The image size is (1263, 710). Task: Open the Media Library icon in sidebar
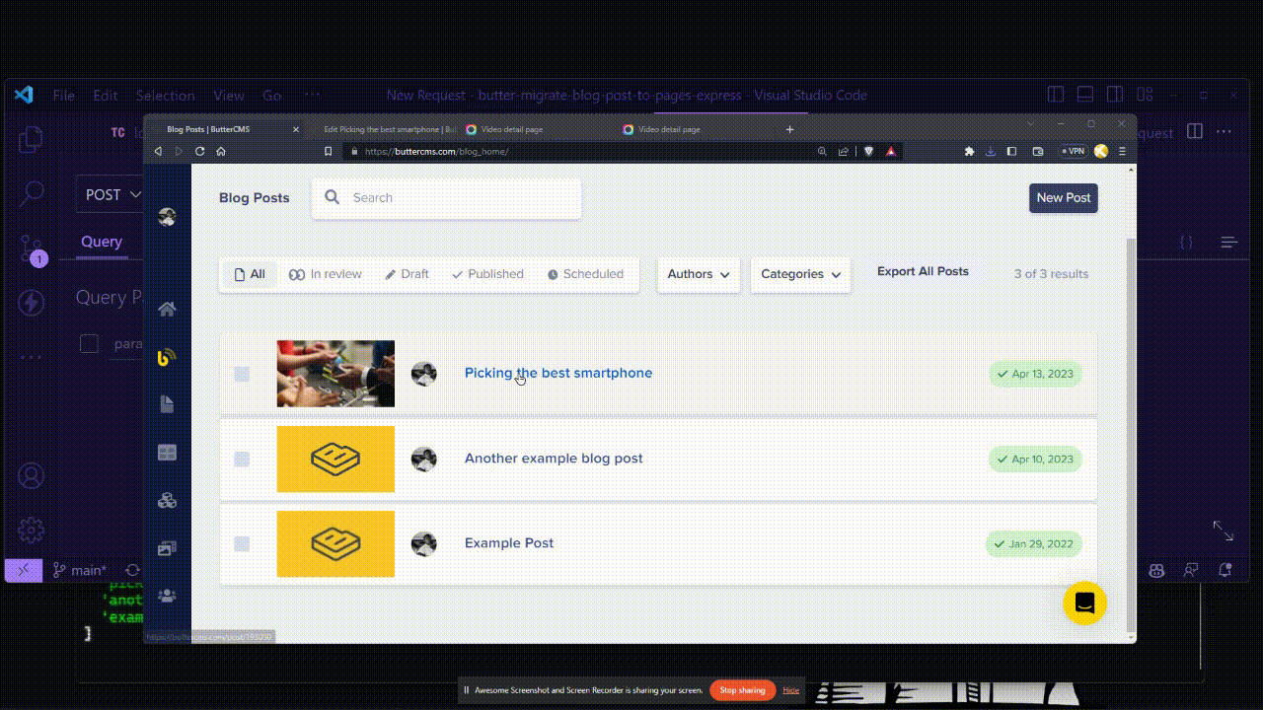point(167,548)
